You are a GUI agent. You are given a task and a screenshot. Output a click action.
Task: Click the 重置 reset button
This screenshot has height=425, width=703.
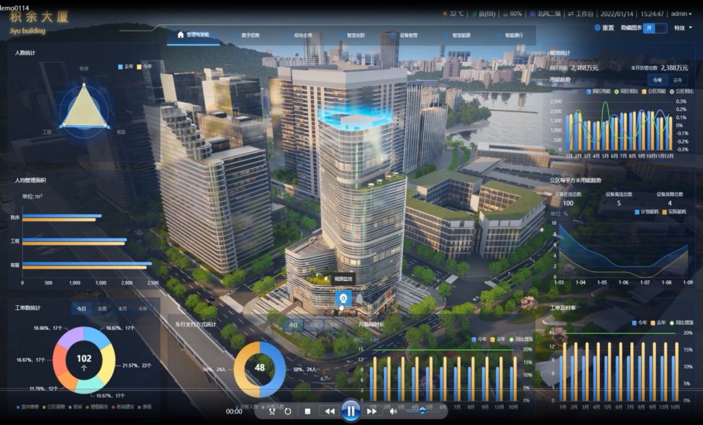click(x=604, y=28)
